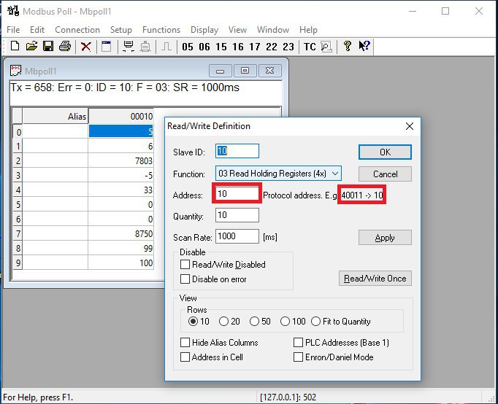This screenshot has width=498, height=404.
Task: Click the Save floppy disk icon
Action: coord(48,46)
